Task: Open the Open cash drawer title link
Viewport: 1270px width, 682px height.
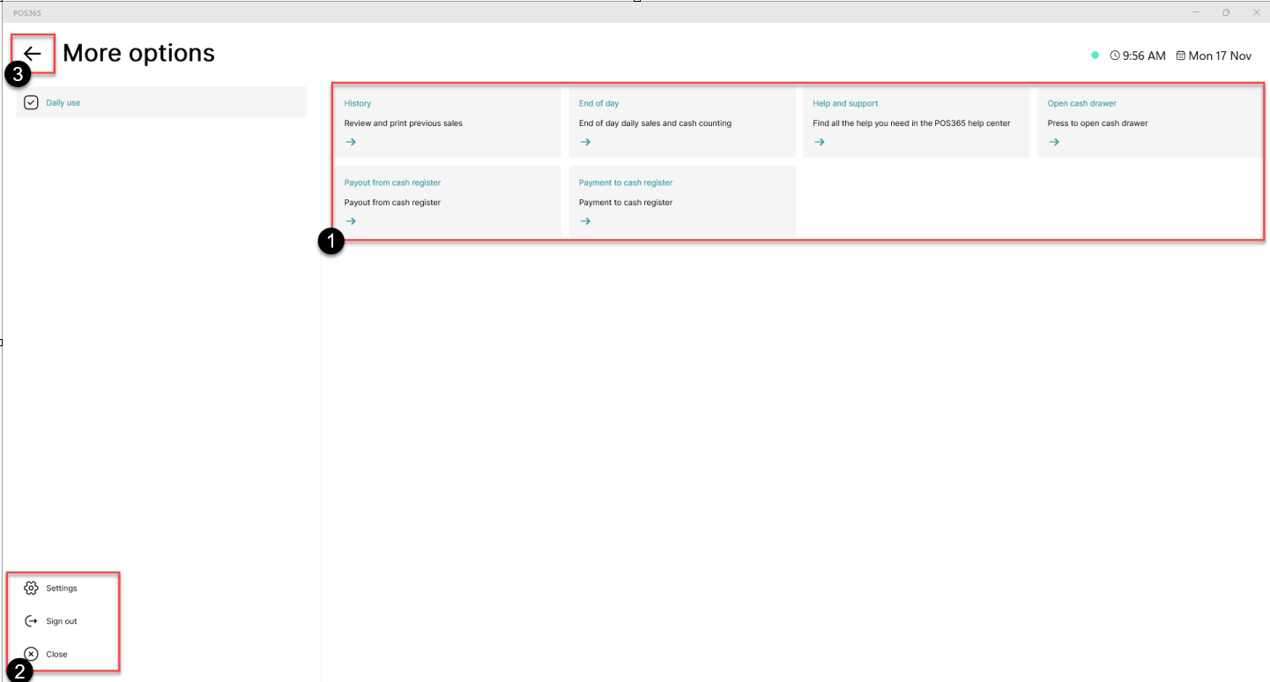Action: coord(1081,103)
